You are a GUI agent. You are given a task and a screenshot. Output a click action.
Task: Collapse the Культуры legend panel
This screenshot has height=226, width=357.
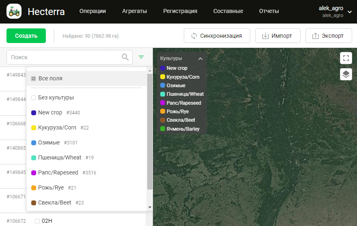click(x=200, y=58)
